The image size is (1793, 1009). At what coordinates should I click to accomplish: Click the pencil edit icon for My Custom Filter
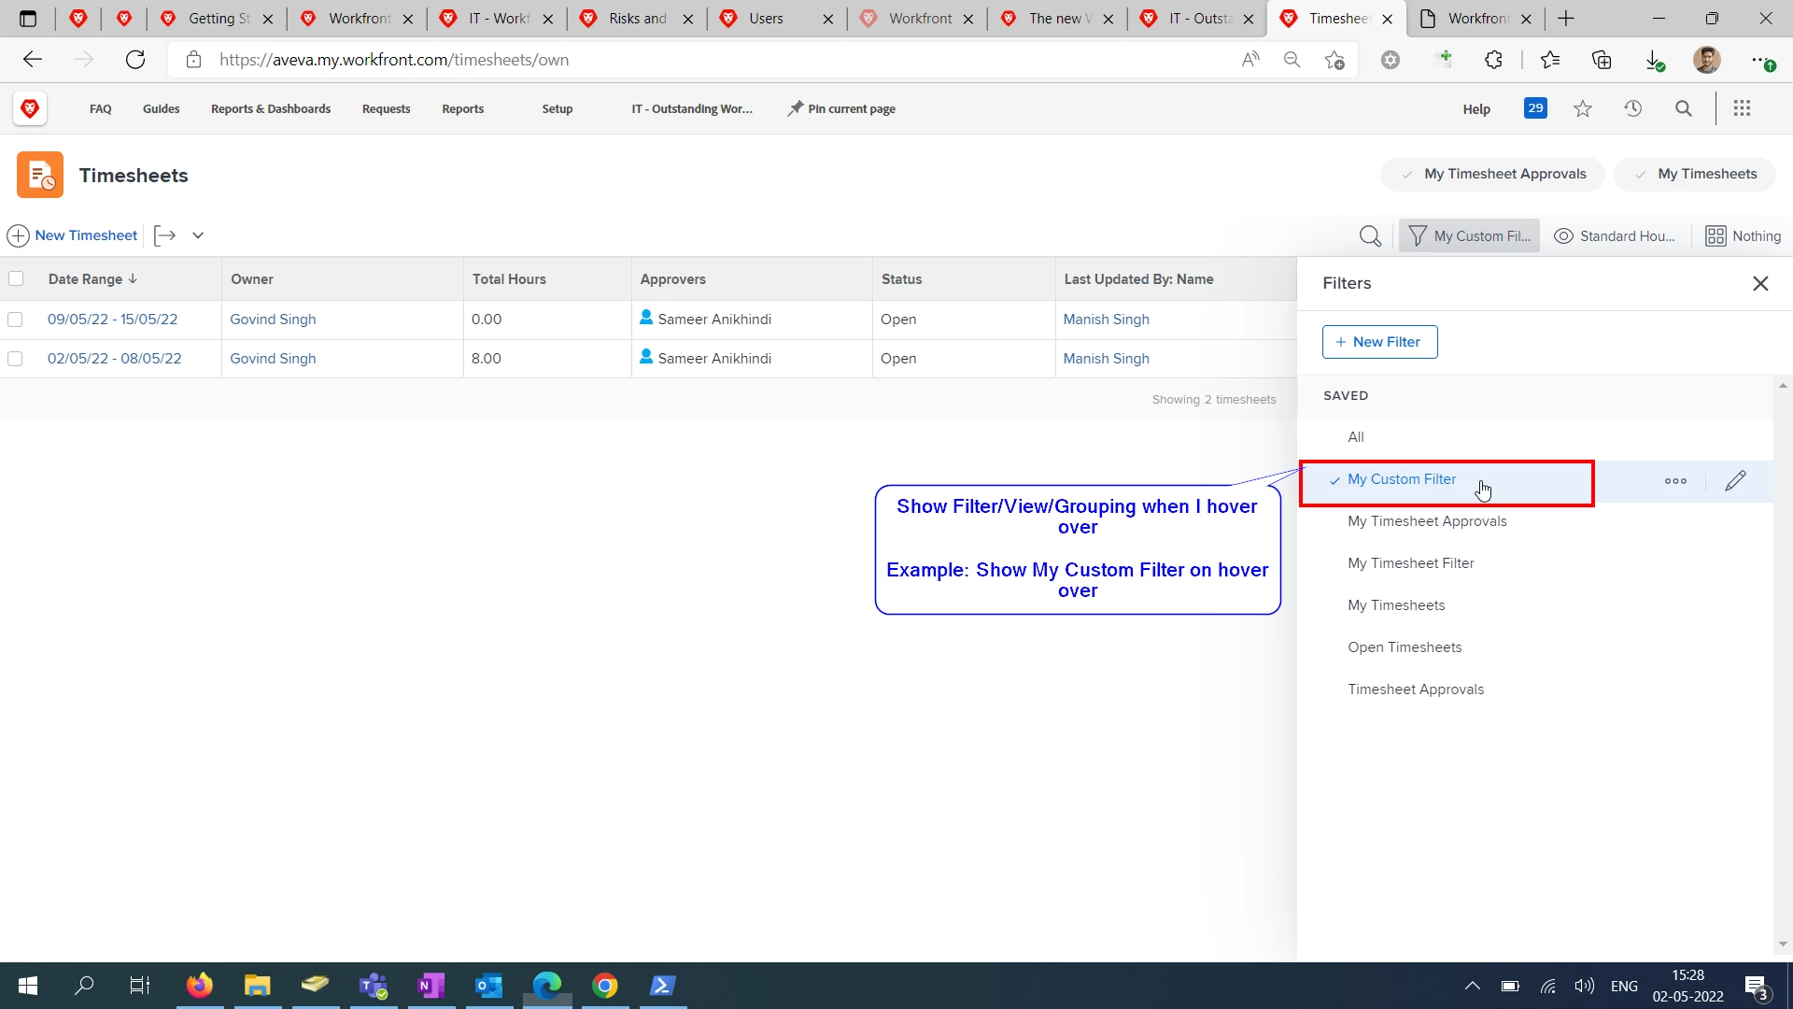(1735, 481)
